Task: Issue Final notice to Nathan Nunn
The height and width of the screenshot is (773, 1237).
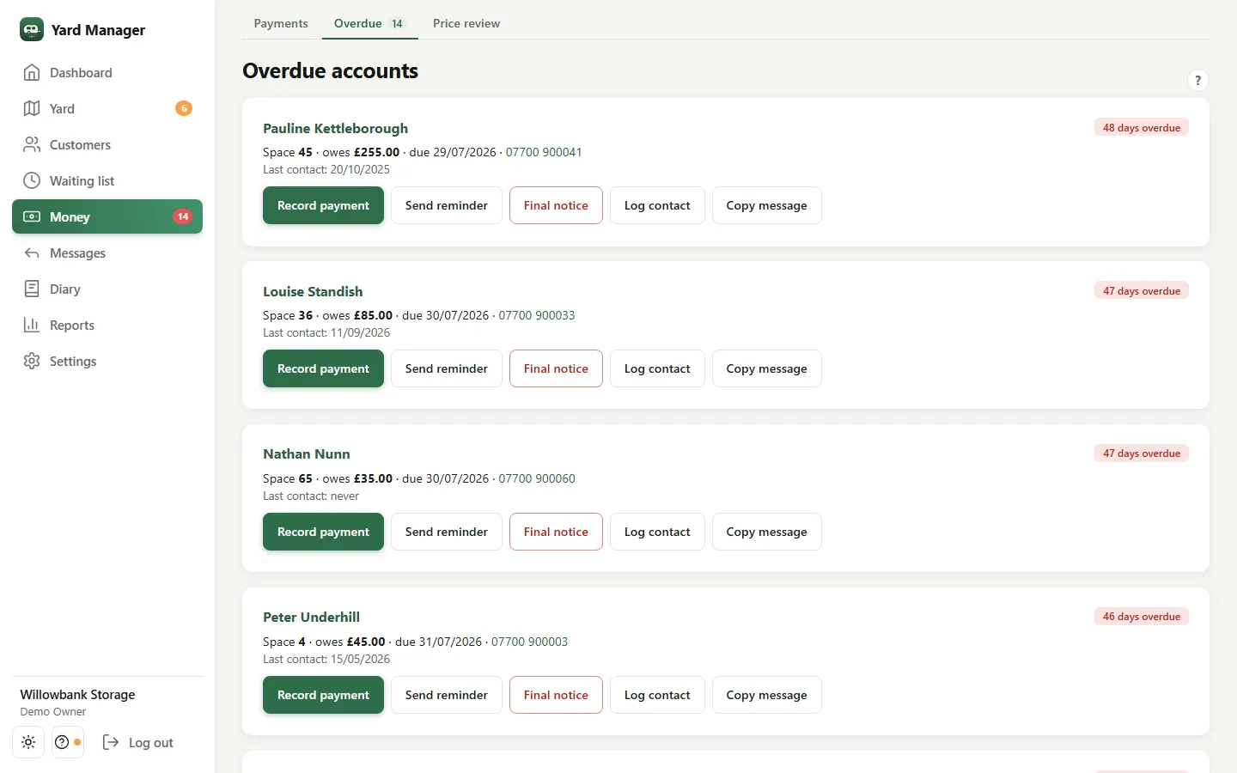Action: 556,532
